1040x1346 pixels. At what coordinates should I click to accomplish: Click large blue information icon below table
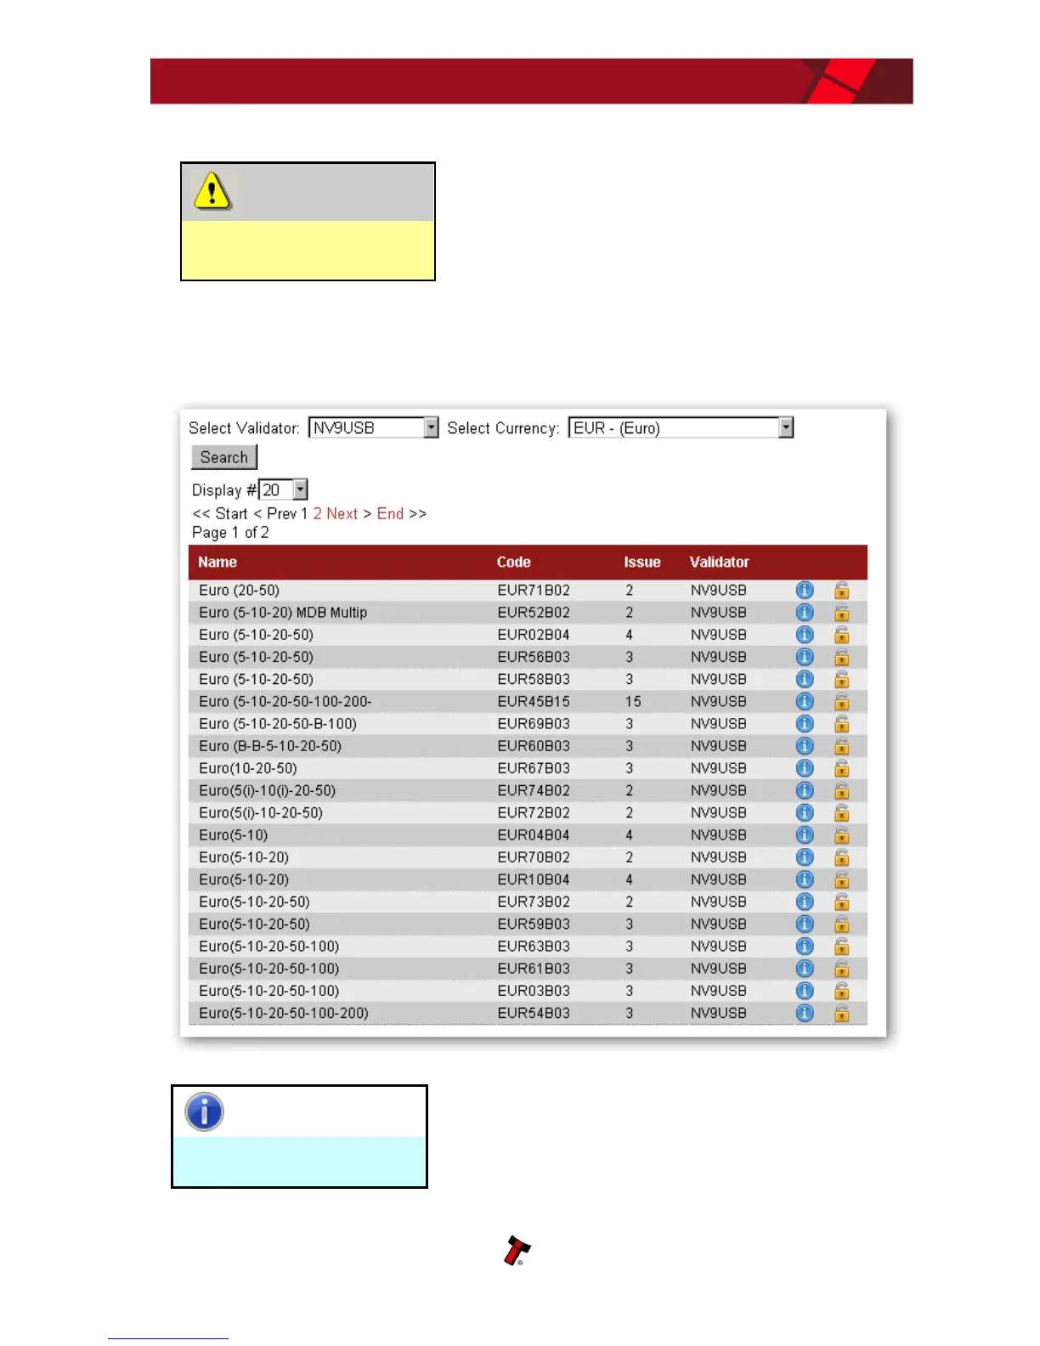click(x=204, y=1111)
